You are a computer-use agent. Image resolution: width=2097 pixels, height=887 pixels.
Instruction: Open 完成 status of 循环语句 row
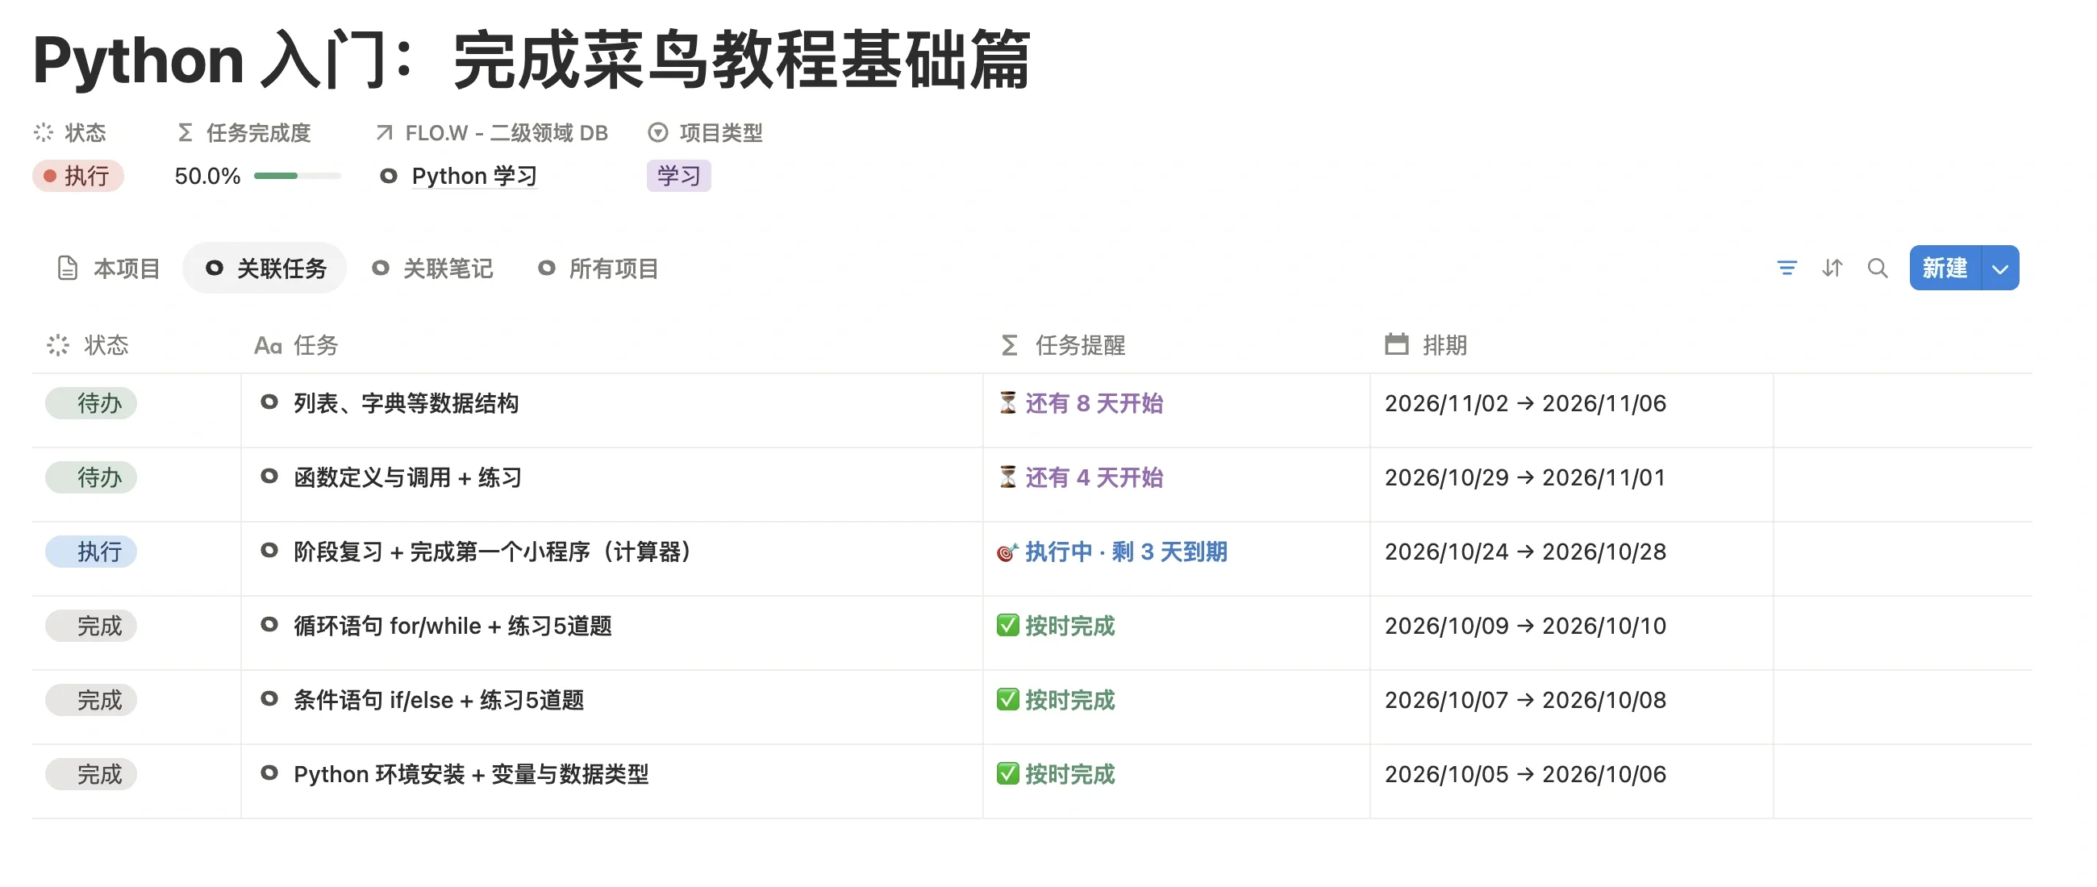[91, 626]
